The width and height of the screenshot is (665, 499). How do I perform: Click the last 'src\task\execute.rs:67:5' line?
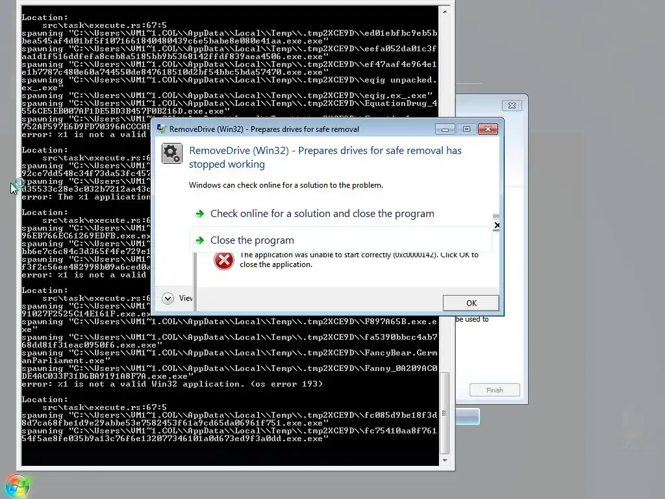tap(105, 407)
